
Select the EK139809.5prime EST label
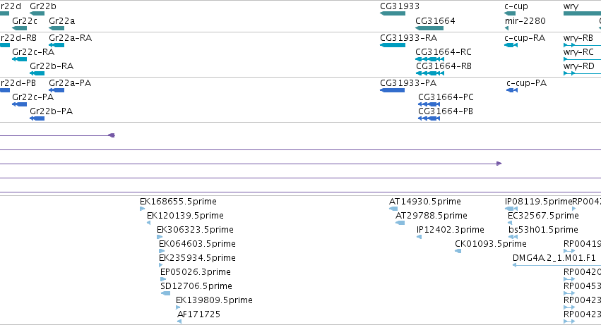214,300
